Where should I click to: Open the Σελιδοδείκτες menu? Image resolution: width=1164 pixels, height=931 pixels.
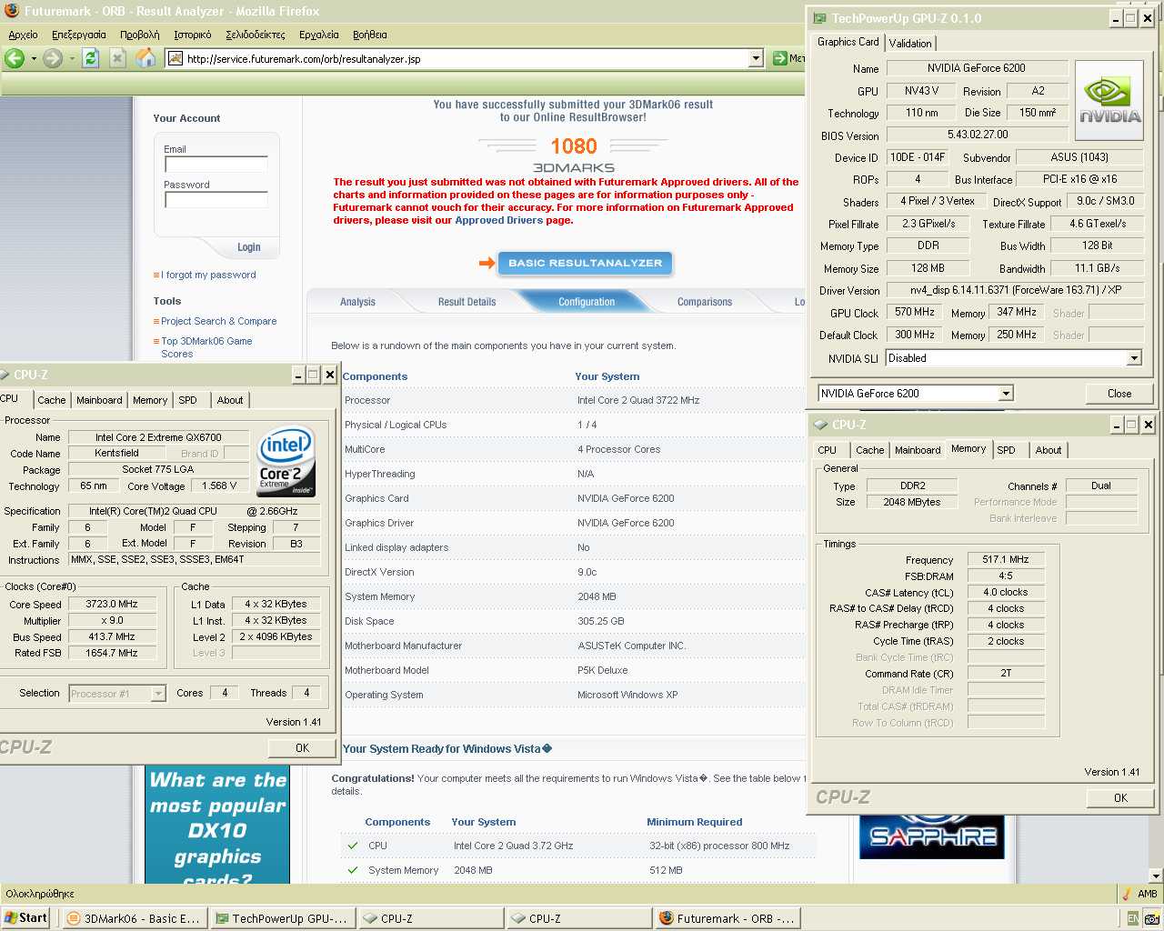(x=255, y=35)
